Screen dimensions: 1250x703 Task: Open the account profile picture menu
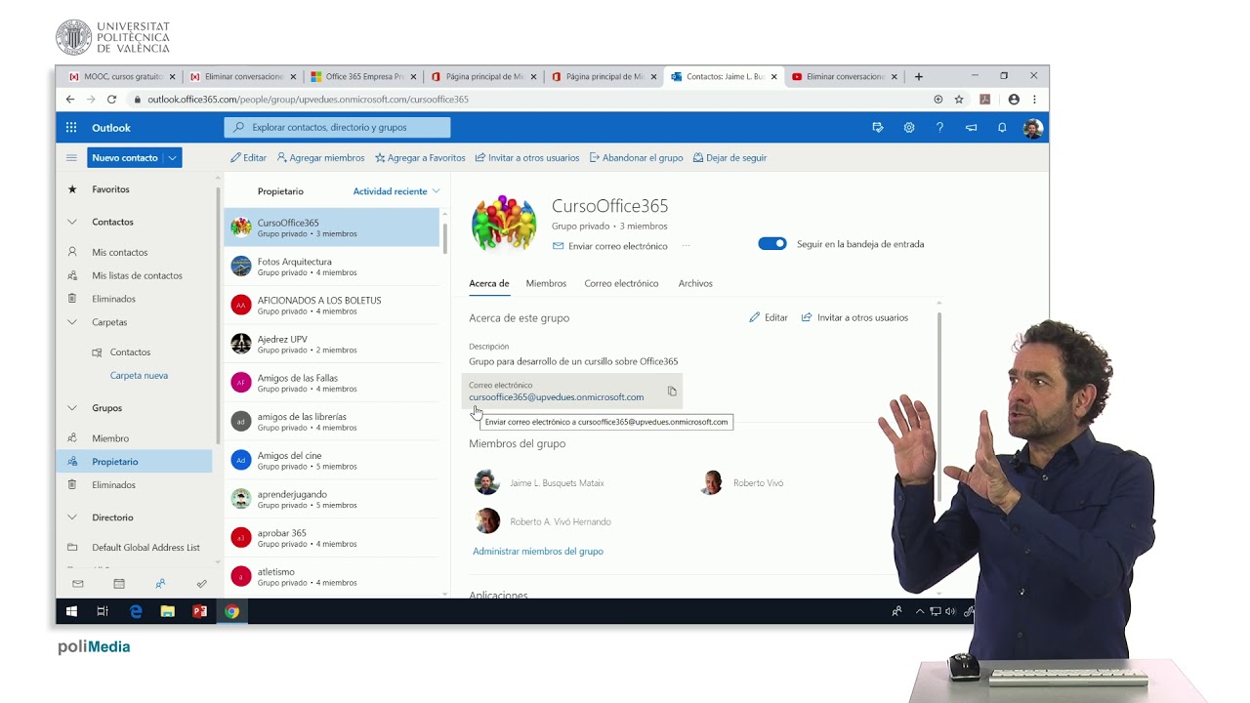coord(1032,128)
